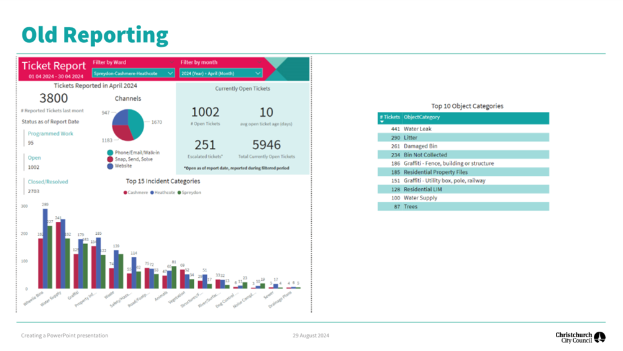Select the ObjectCategory column header
623x351 pixels.
(422, 117)
